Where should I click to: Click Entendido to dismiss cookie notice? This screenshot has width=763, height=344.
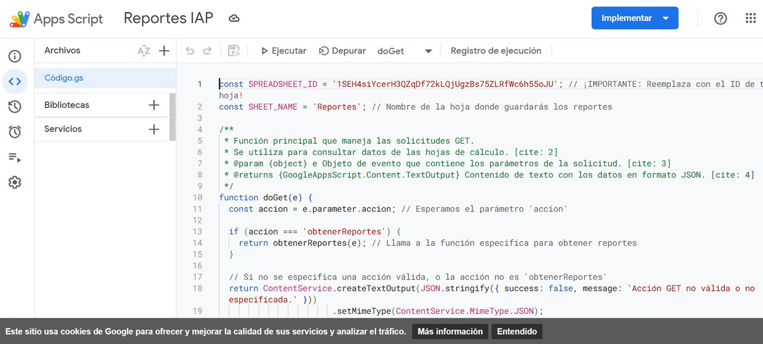[x=517, y=331]
